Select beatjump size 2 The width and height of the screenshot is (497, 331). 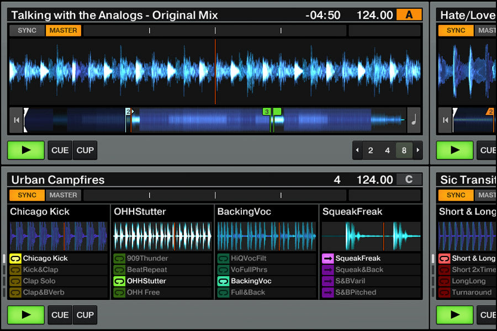pyautogui.click(x=370, y=150)
